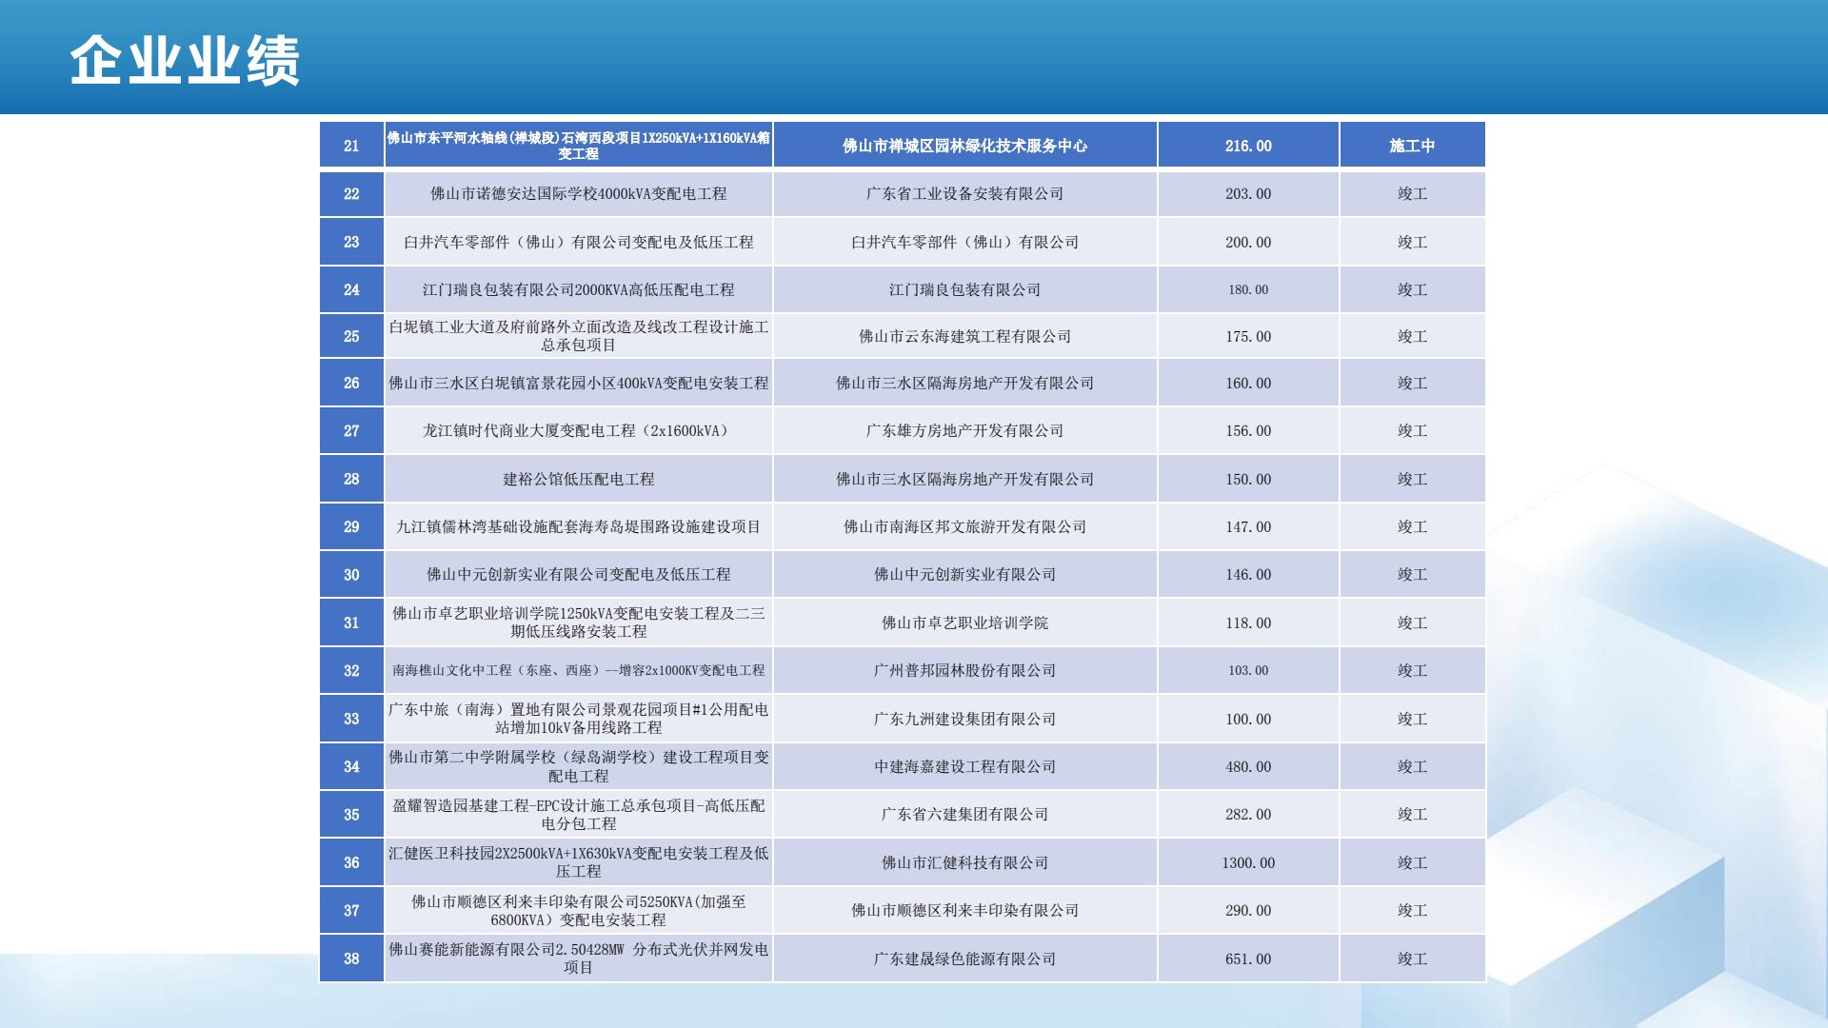Image resolution: width=1828 pixels, height=1028 pixels.
Task: Click the amount "156.00"
Action: pos(1248,431)
